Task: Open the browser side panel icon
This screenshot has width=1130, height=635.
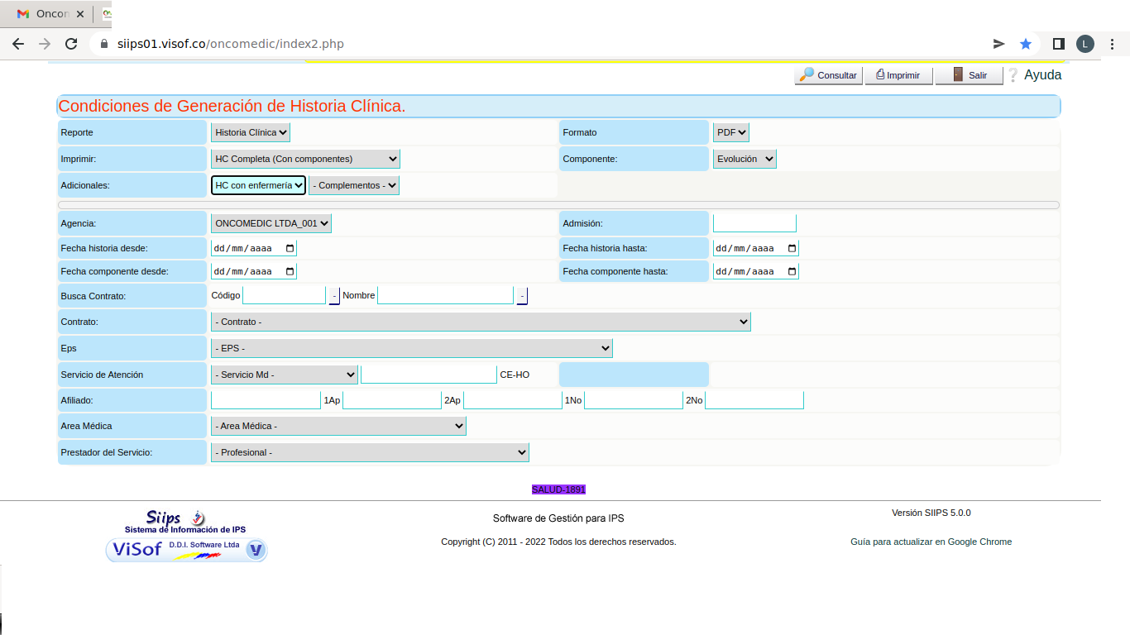Action: coord(1058,44)
